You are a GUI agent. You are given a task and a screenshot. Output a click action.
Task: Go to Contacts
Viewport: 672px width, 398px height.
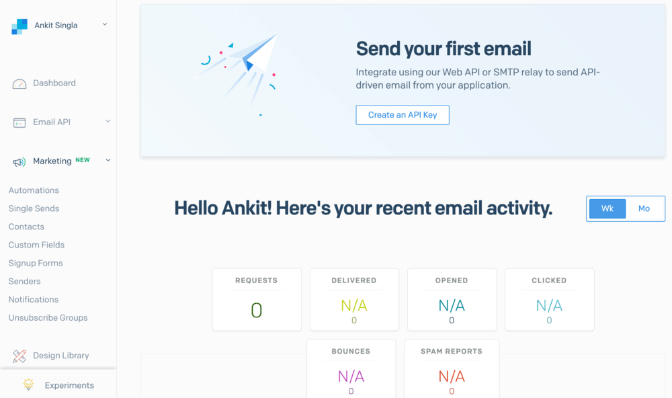coord(26,227)
